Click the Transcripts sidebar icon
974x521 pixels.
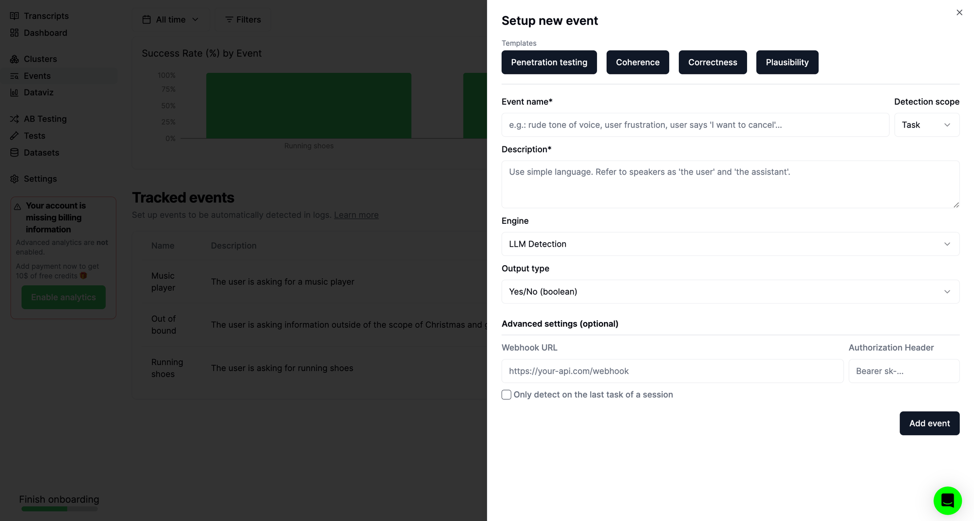click(x=15, y=16)
